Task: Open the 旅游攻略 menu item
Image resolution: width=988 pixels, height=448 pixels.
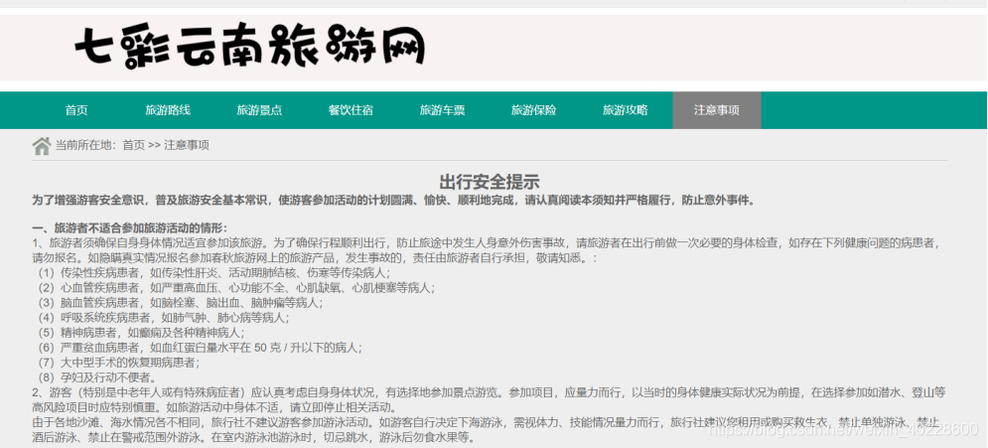Action: coord(625,110)
